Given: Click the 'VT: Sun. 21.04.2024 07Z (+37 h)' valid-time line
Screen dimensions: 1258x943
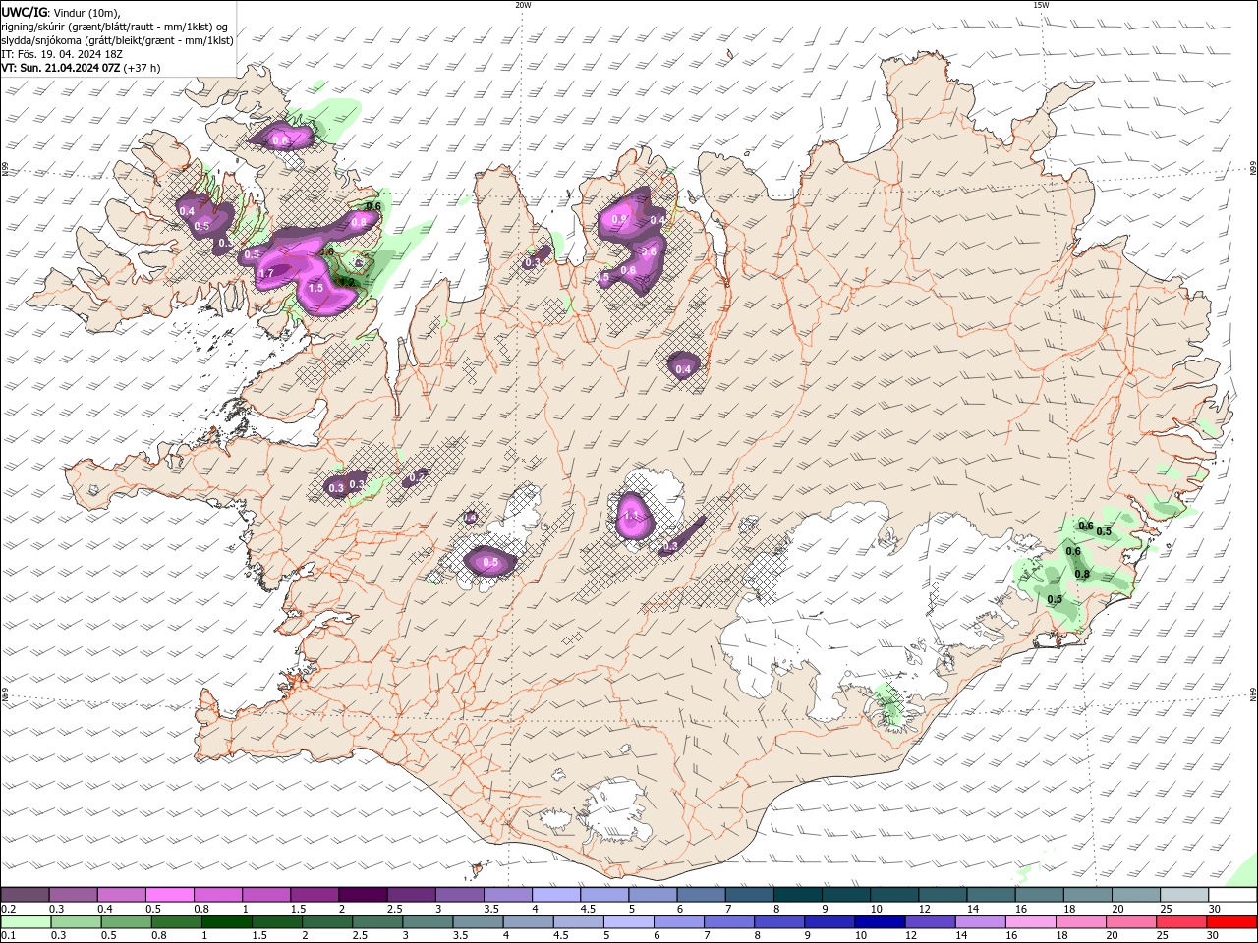Looking at the screenshot, I should tap(81, 69).
